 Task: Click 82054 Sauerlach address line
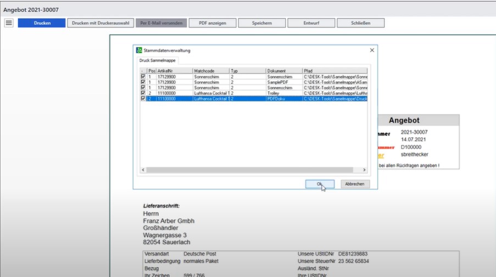(166, 242)
